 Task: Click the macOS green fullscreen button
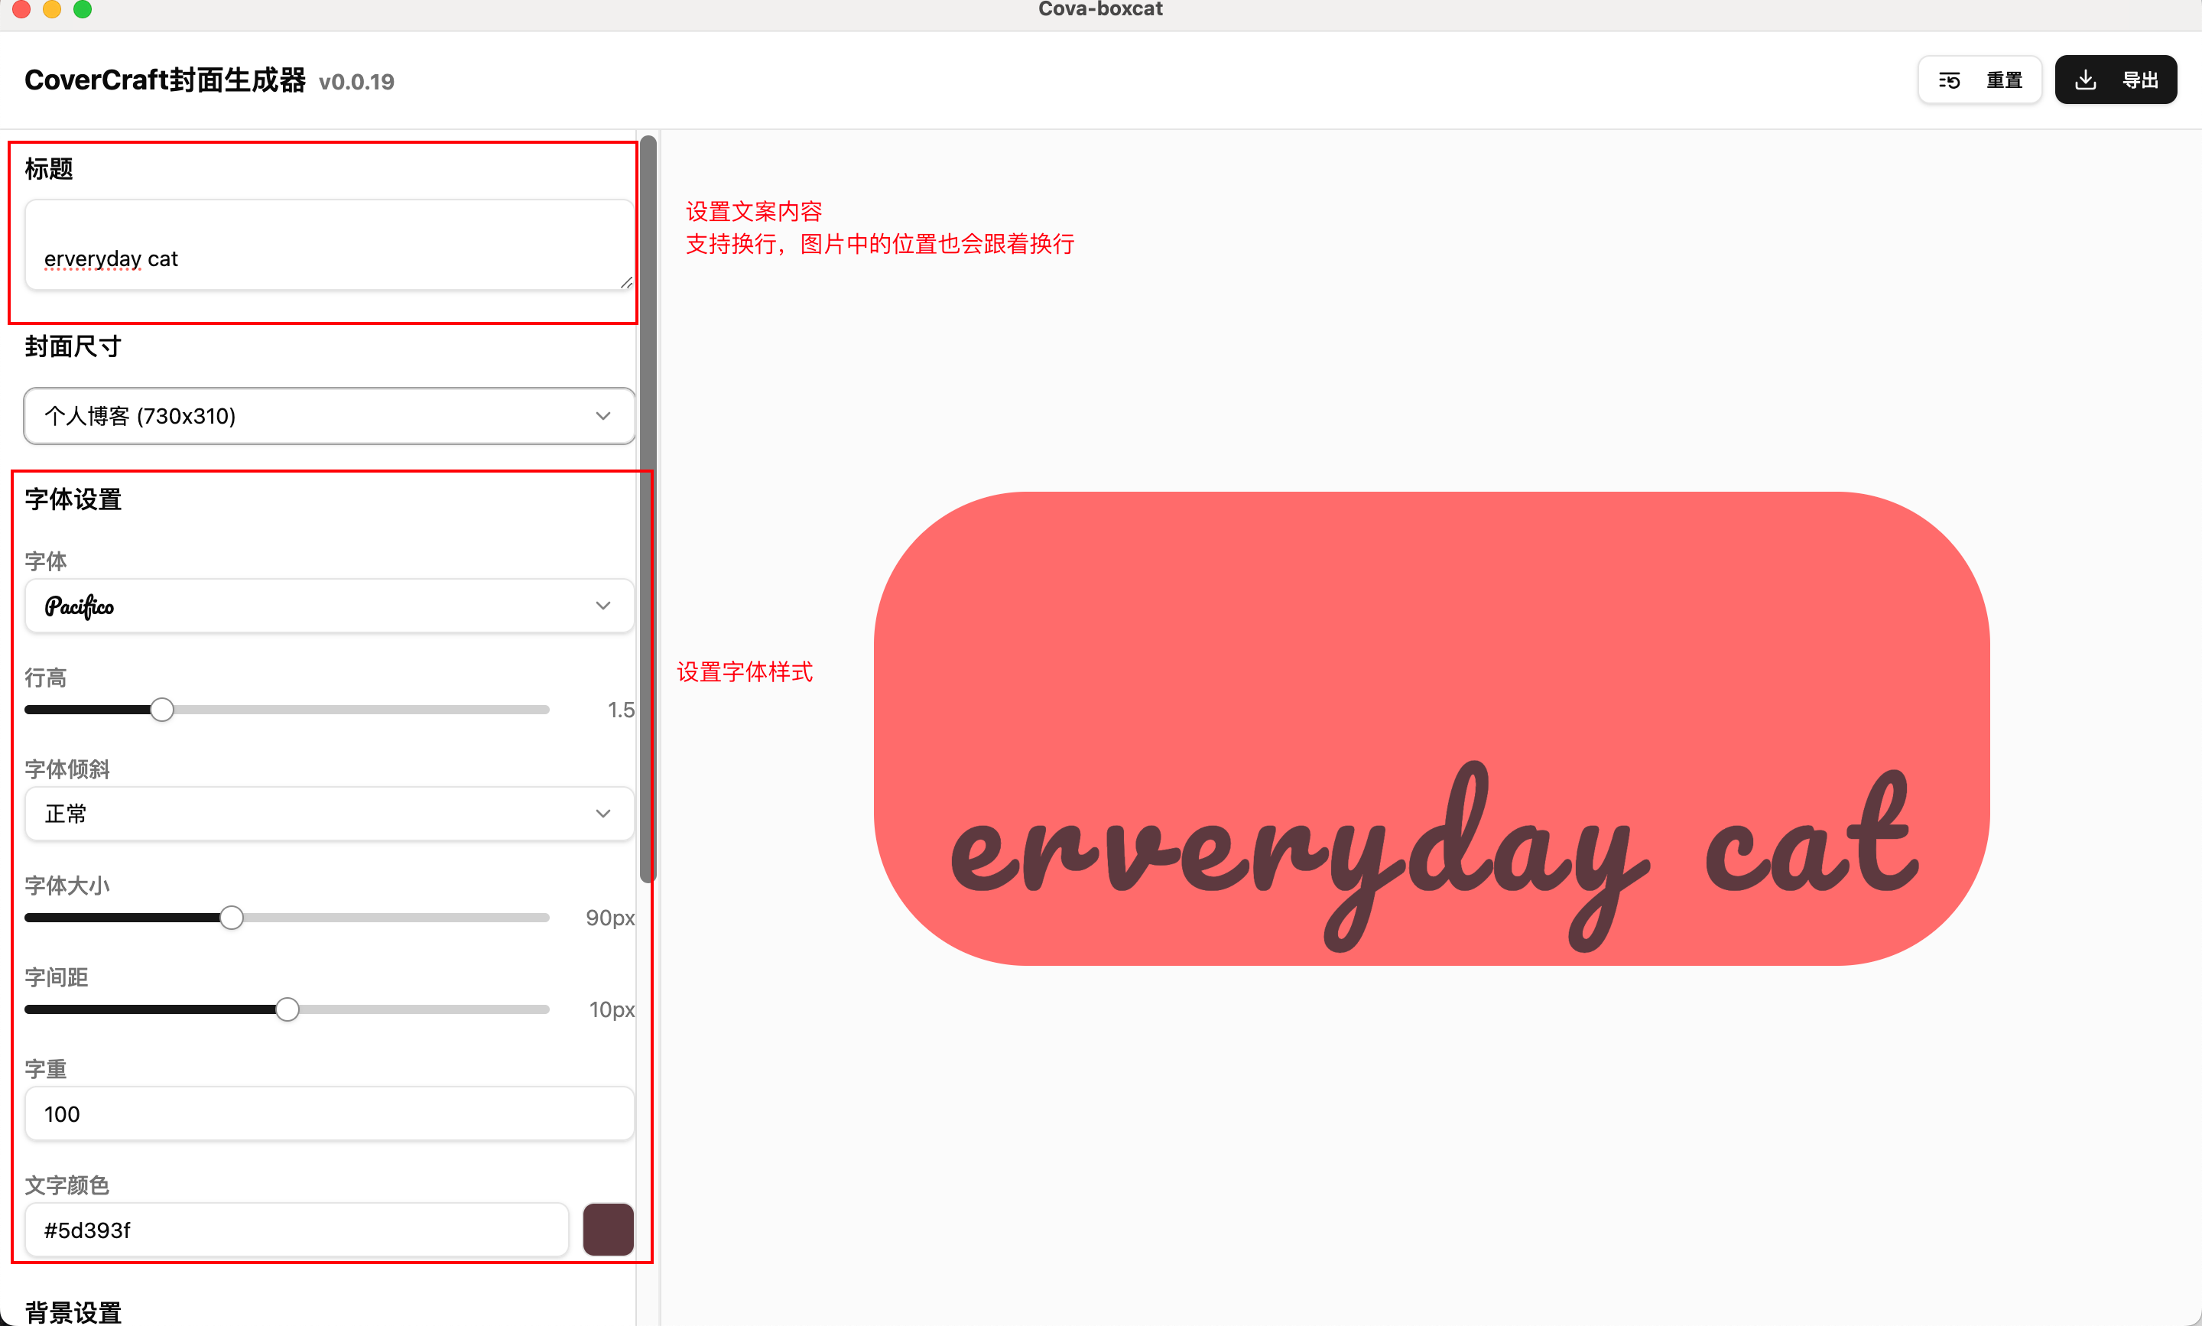[x=82, y=9]
